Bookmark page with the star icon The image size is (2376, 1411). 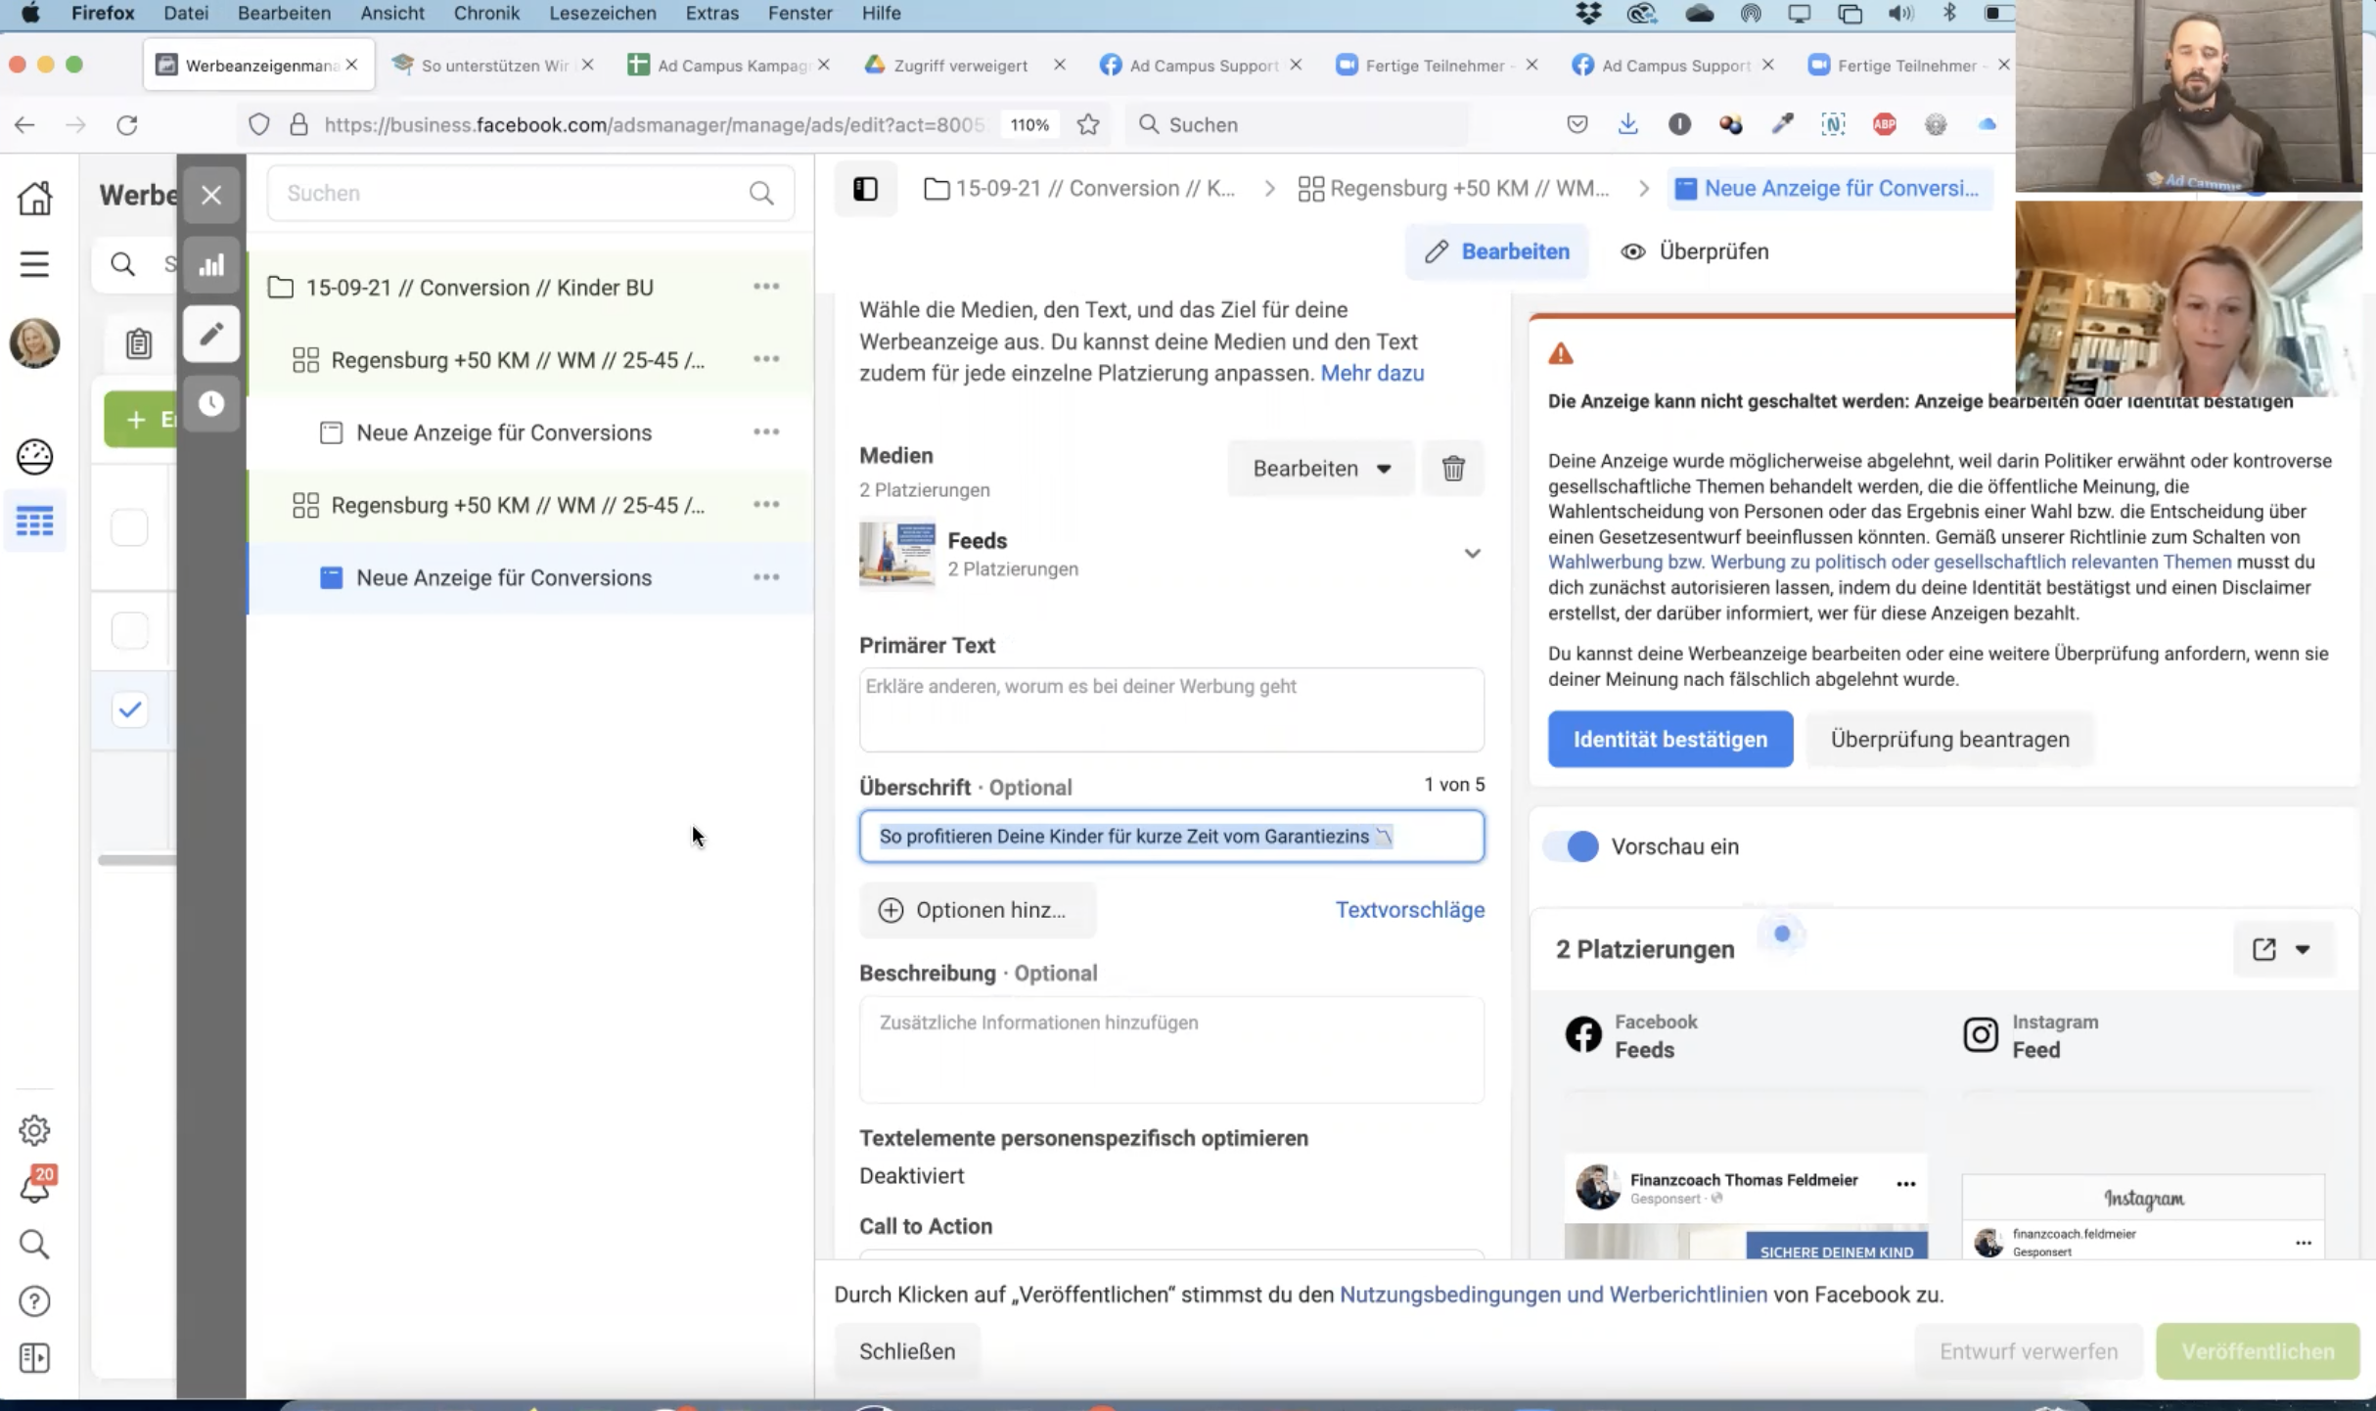(x=1088, y=124)
